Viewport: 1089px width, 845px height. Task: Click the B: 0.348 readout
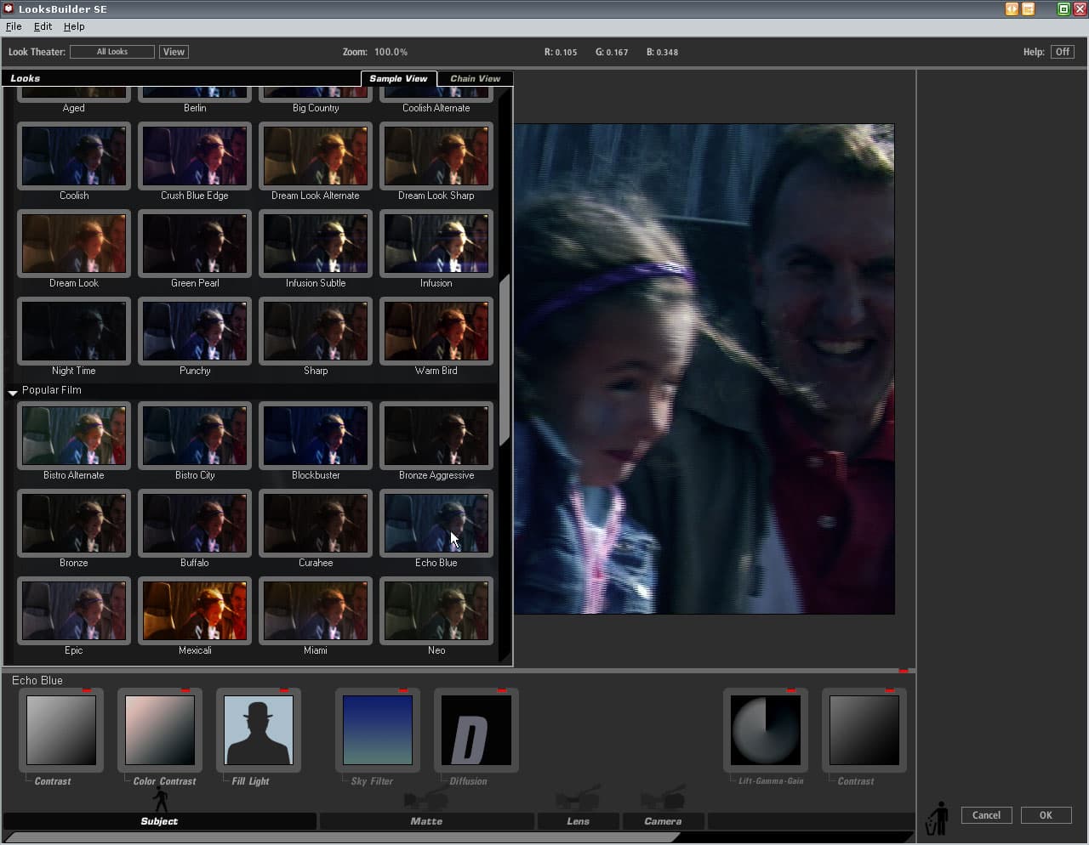662,52
